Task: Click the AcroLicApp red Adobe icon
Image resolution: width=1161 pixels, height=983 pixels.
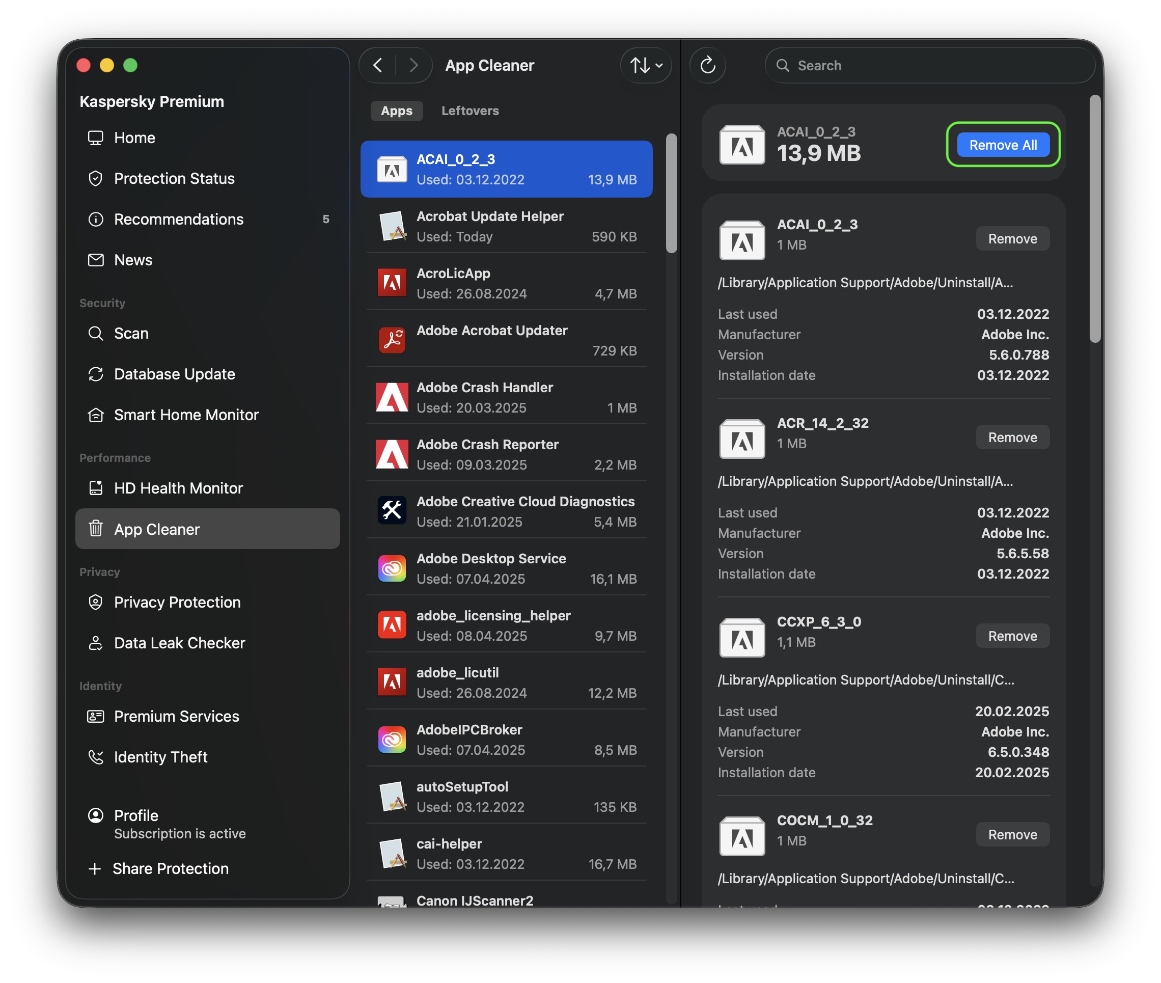Action: [392, 283]
